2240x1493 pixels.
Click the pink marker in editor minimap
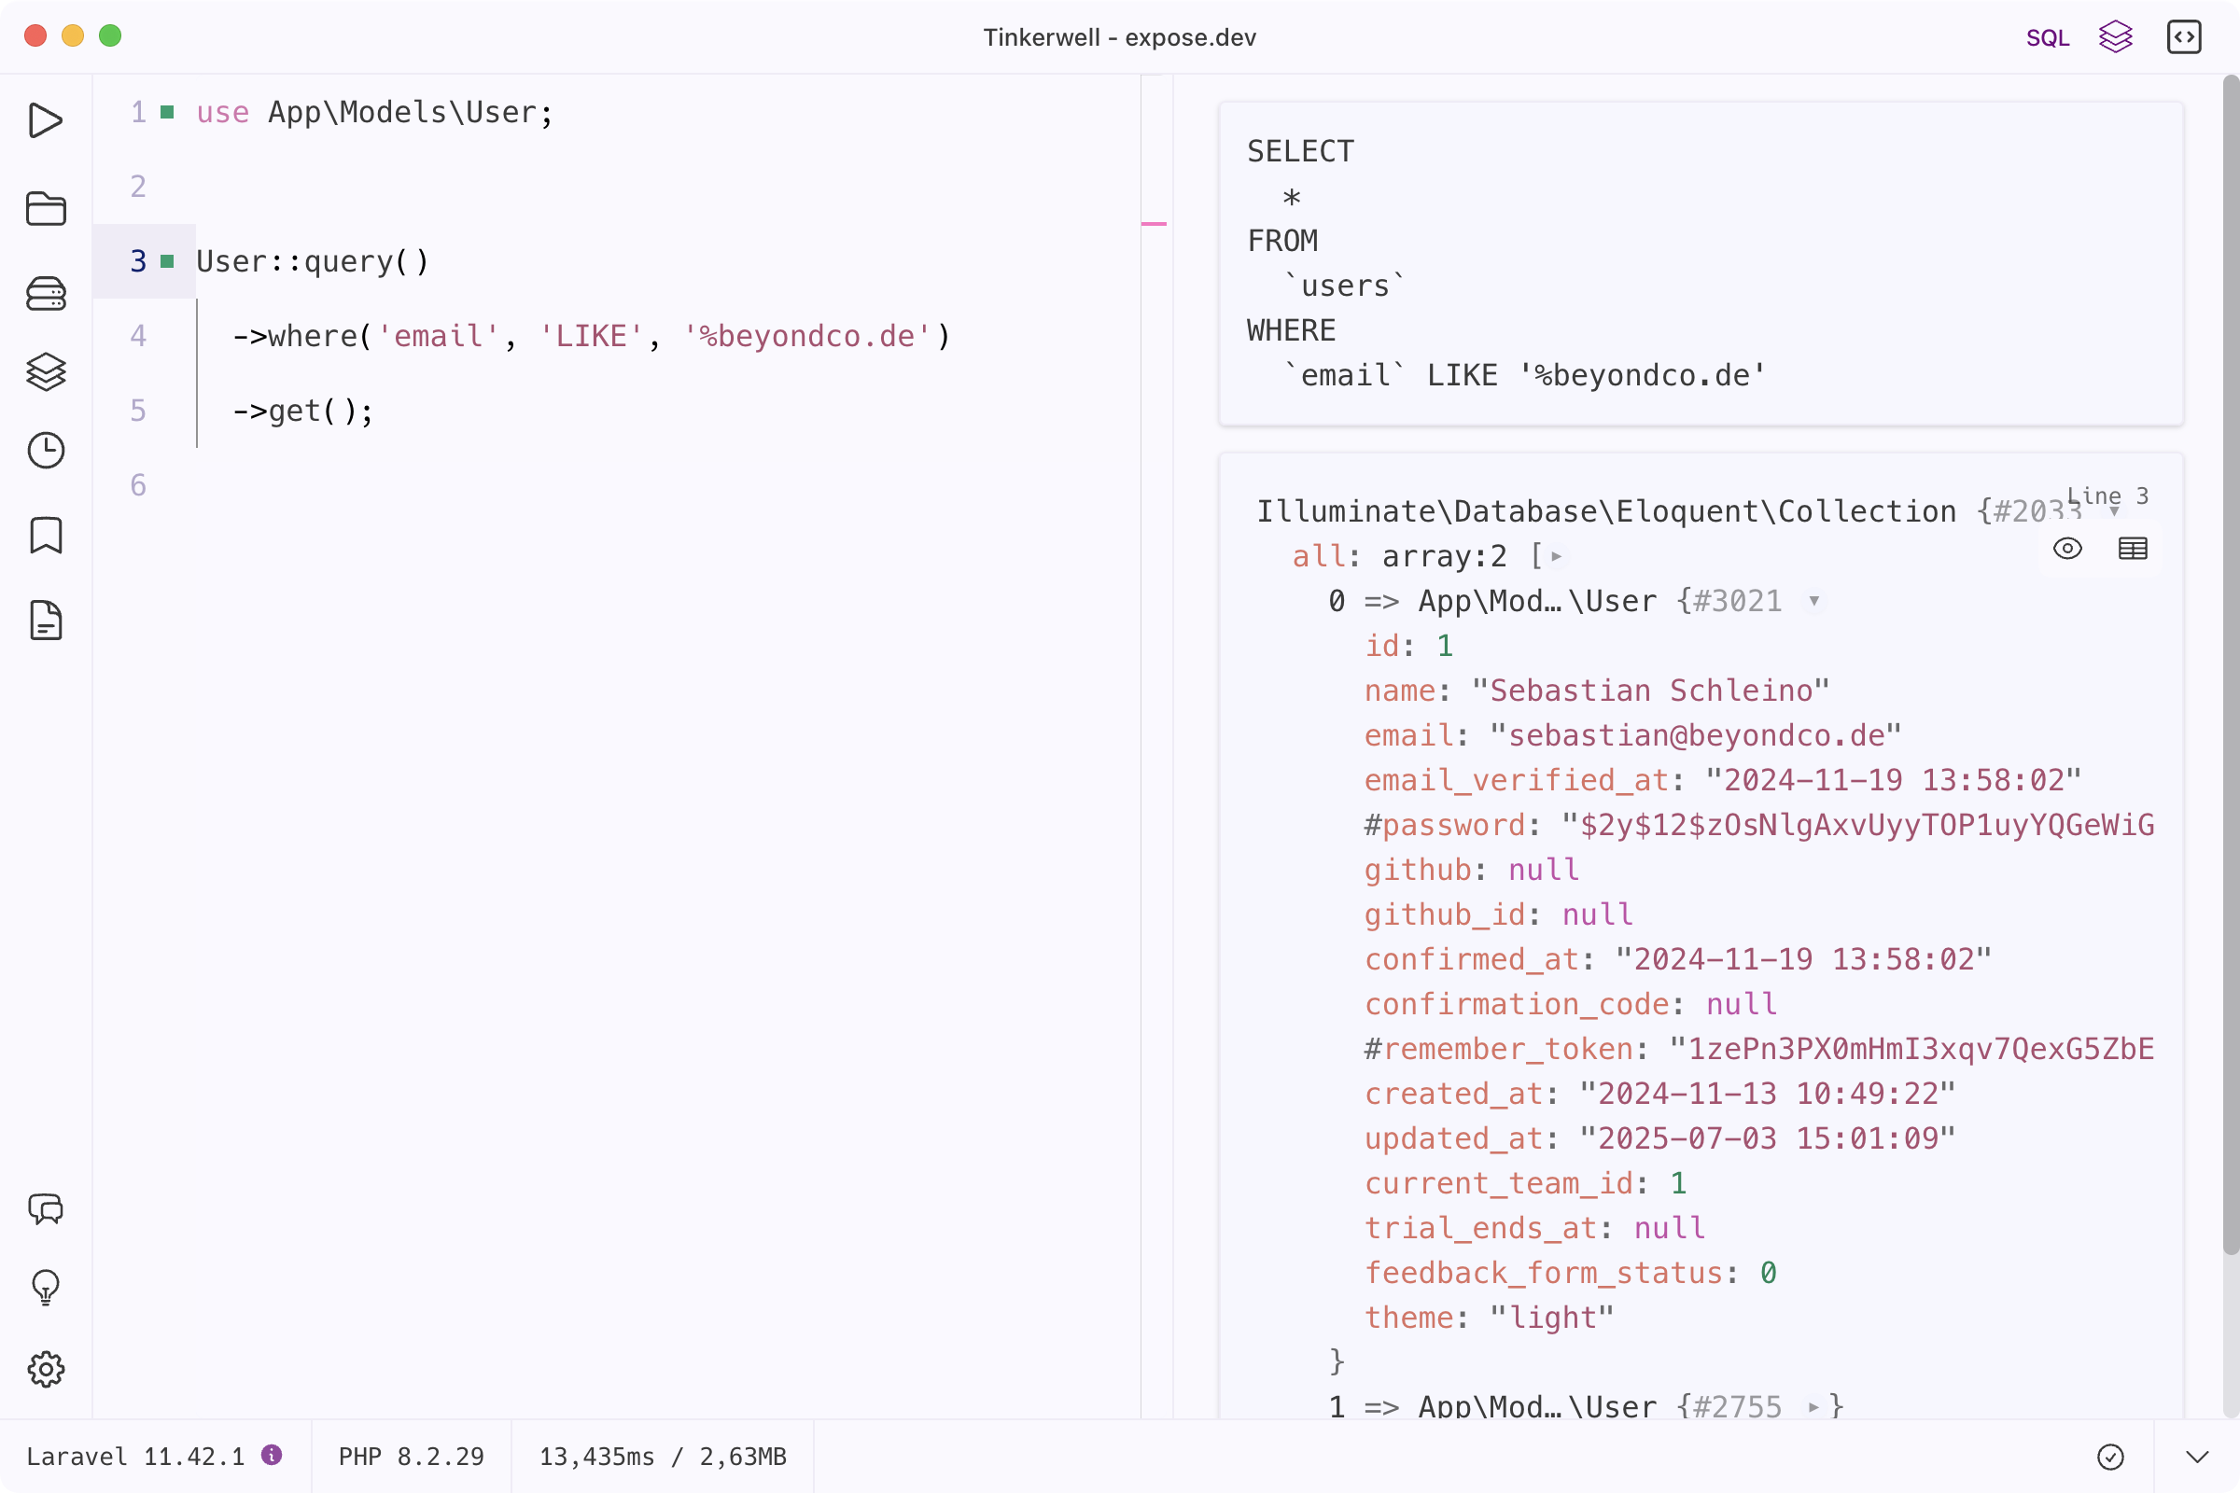[1154, 224]
